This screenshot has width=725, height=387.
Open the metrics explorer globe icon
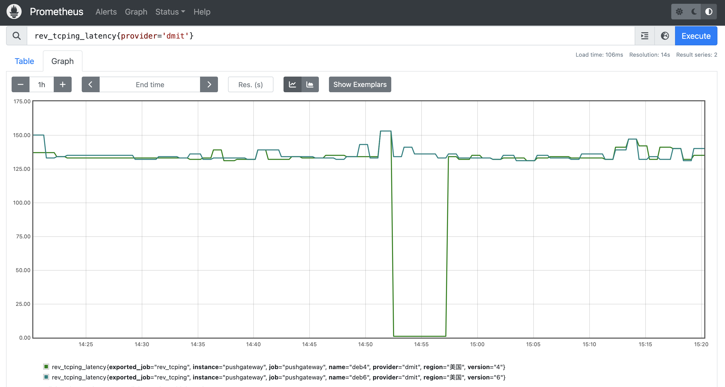(x=665, y=36)
